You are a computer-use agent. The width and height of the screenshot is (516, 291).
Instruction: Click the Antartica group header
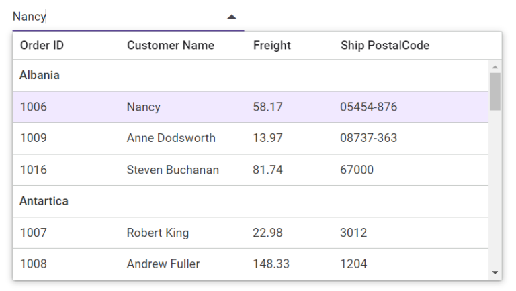pyautogui.click(x=44, y=201)
